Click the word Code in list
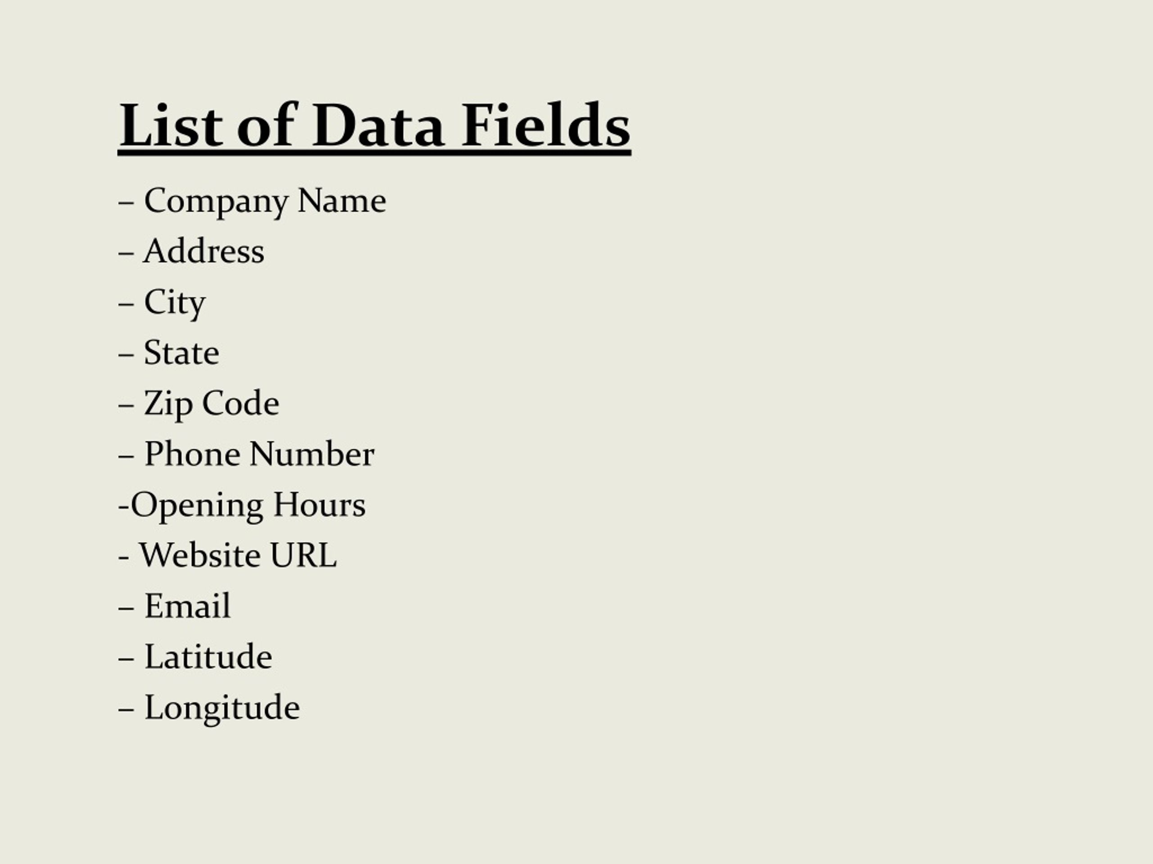 point(241,403)
